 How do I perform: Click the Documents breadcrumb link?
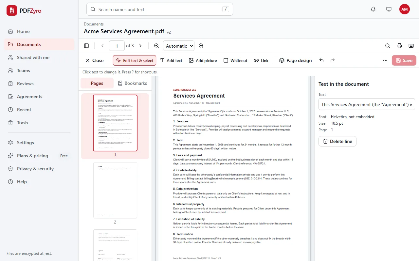94,24
